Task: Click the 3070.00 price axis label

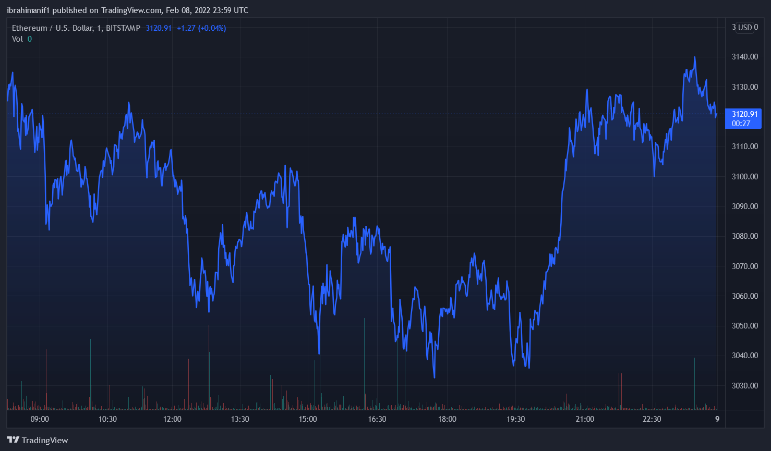Action: click(745, 266)
